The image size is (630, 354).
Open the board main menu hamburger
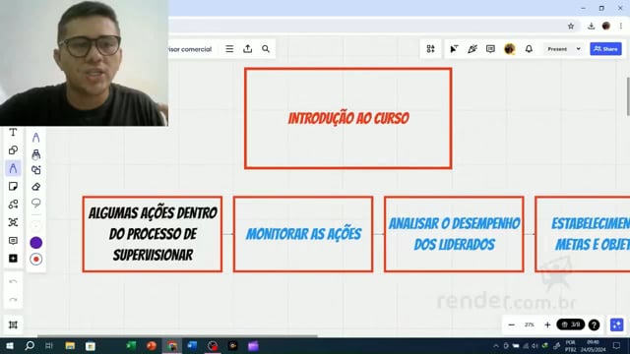pos(229,49)
